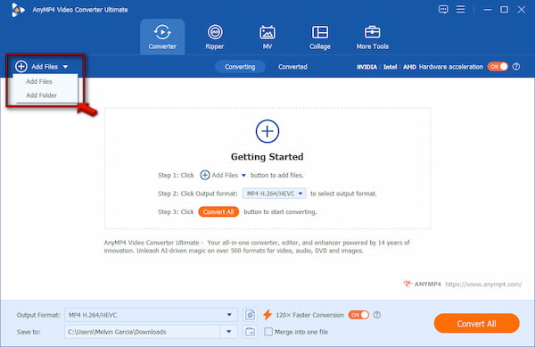Minimize the AnyMP4 window
This screenshot has width=535, height=347.
point(488,10)
